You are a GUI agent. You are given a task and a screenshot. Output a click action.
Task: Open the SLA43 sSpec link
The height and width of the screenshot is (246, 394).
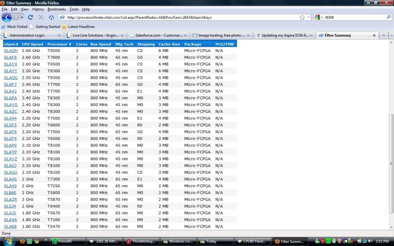tap(10, 91)
